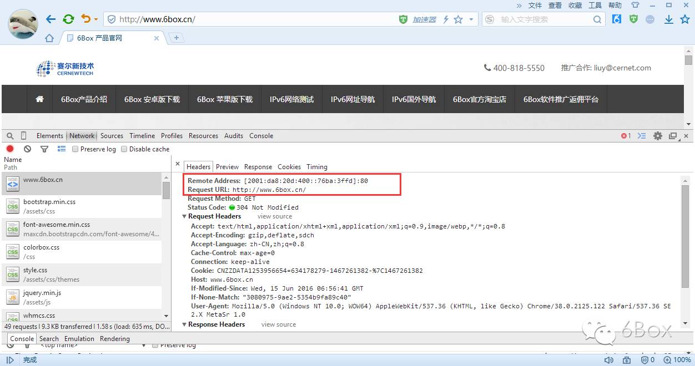695x366 pixels.
Task: Open favorites with the blue star icon
Action: [x=685, y=19]
